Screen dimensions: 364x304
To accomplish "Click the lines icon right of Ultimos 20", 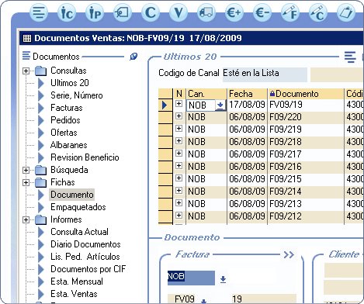I will [x=350, y=57].
